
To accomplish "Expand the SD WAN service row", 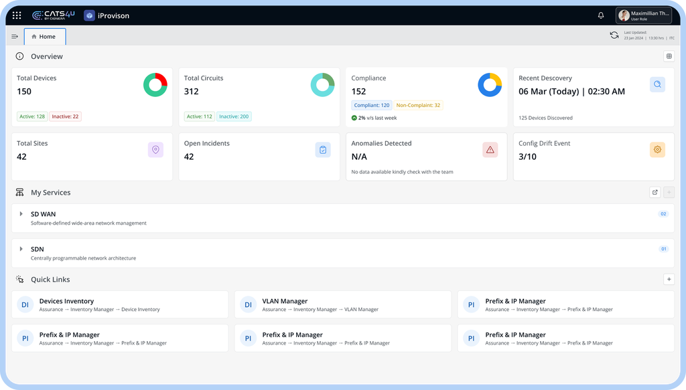I will tap(21, 214).
